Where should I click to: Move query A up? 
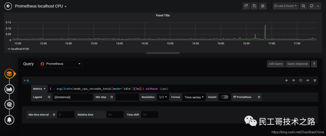pos(294,80)
